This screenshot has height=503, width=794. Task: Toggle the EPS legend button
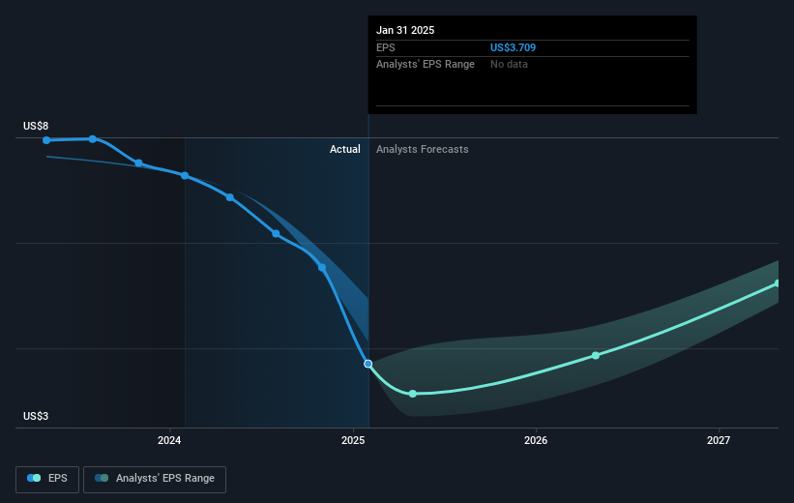[x=47, y=479]
